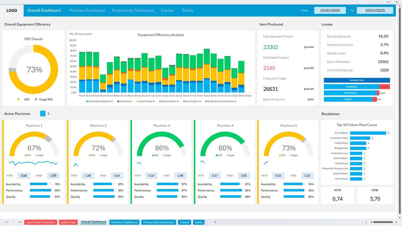Screen dimensions: 402x226
Task: Click scroll-down arrow of vertical scrollbar
Action: [399, 218]
